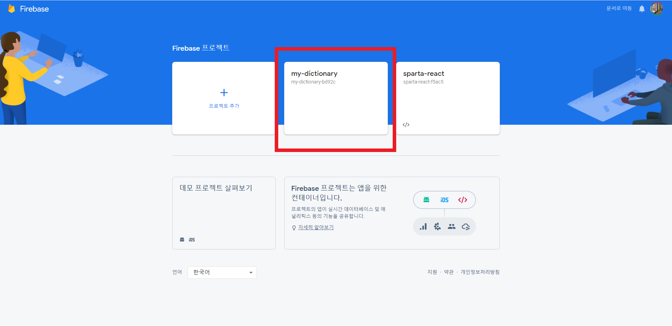Click the my-dictionary-bd92c project ID
Screen dimensions: 672x326
(313, 82)
